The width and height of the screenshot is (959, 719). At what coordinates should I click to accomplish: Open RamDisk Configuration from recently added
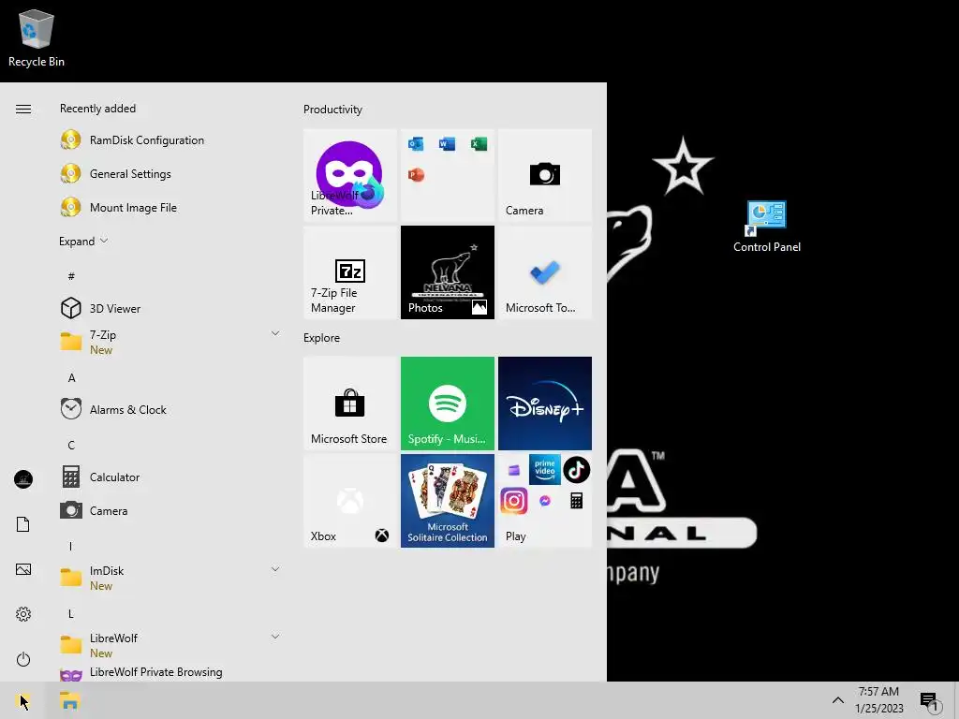click(169, 140)
